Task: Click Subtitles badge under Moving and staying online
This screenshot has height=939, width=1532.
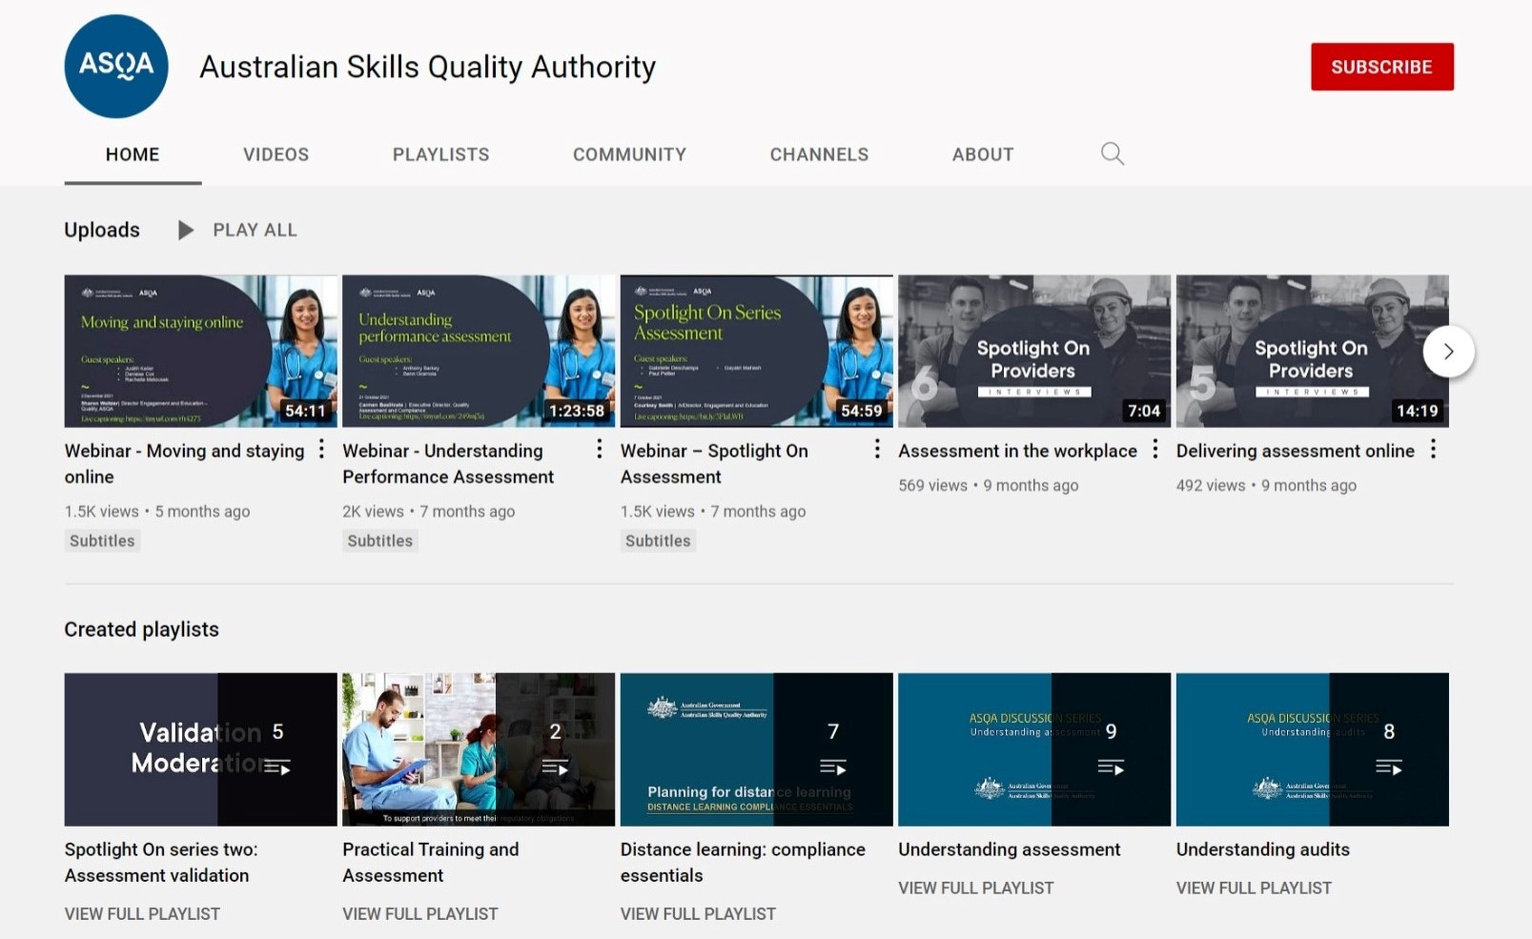Action: (x=102, y=541)
